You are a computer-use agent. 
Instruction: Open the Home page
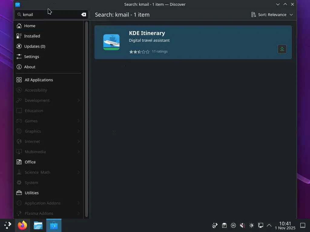(x=48, y=26)
